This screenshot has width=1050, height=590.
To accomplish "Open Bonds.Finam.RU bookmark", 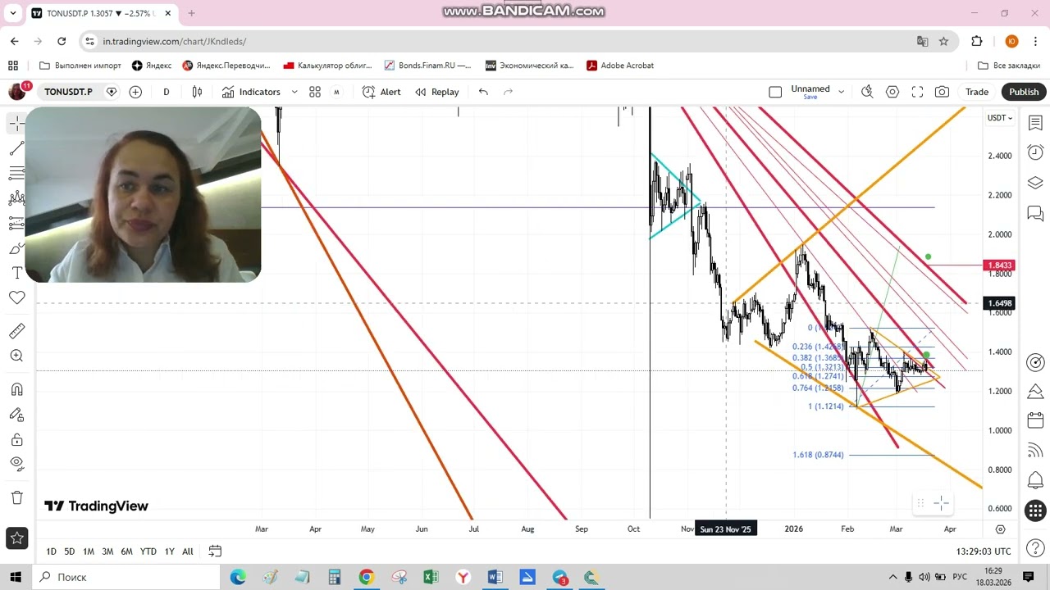I will [x=427, y=66].
